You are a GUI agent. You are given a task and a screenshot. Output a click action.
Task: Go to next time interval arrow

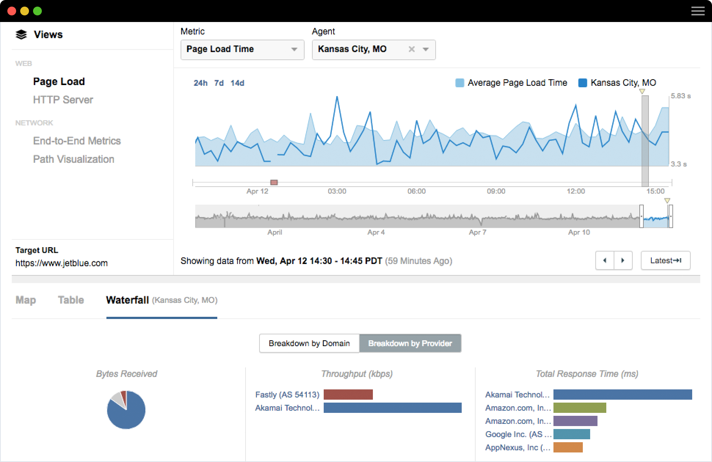click(x=623, y=261)
